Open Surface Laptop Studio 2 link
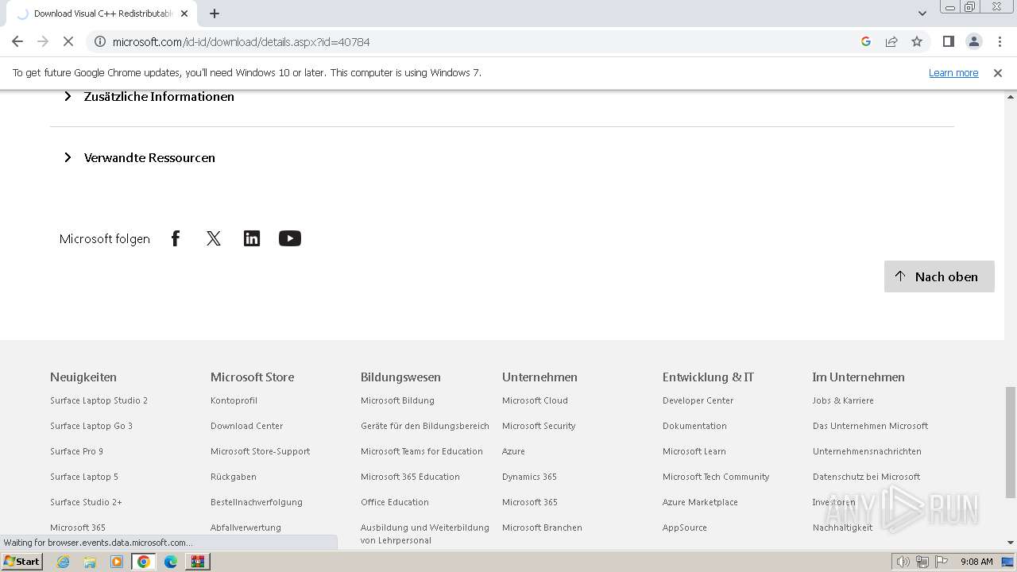1017x572 pixels. tap(99, 400)
